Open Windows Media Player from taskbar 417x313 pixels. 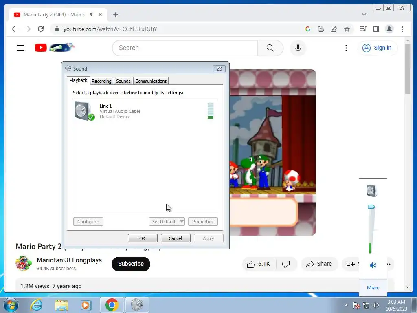[x=86, y=305]
